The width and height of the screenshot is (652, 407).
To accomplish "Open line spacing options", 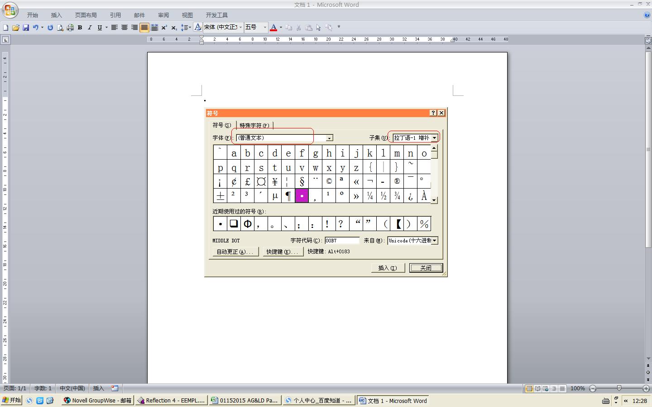I will pyautogui.click(x=186, y=28).
